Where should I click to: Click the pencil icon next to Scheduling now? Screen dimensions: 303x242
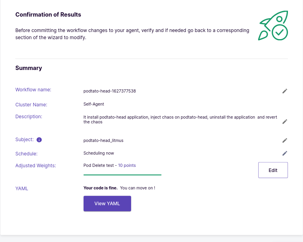click(285, 153)
